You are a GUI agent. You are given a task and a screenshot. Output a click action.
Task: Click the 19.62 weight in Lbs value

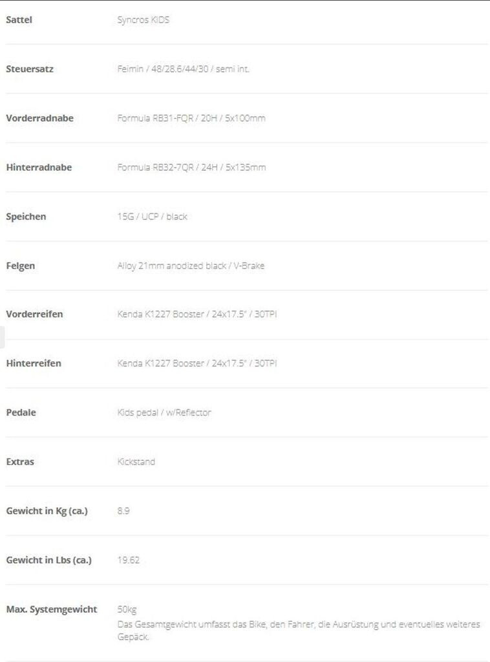tap(128, 560)
